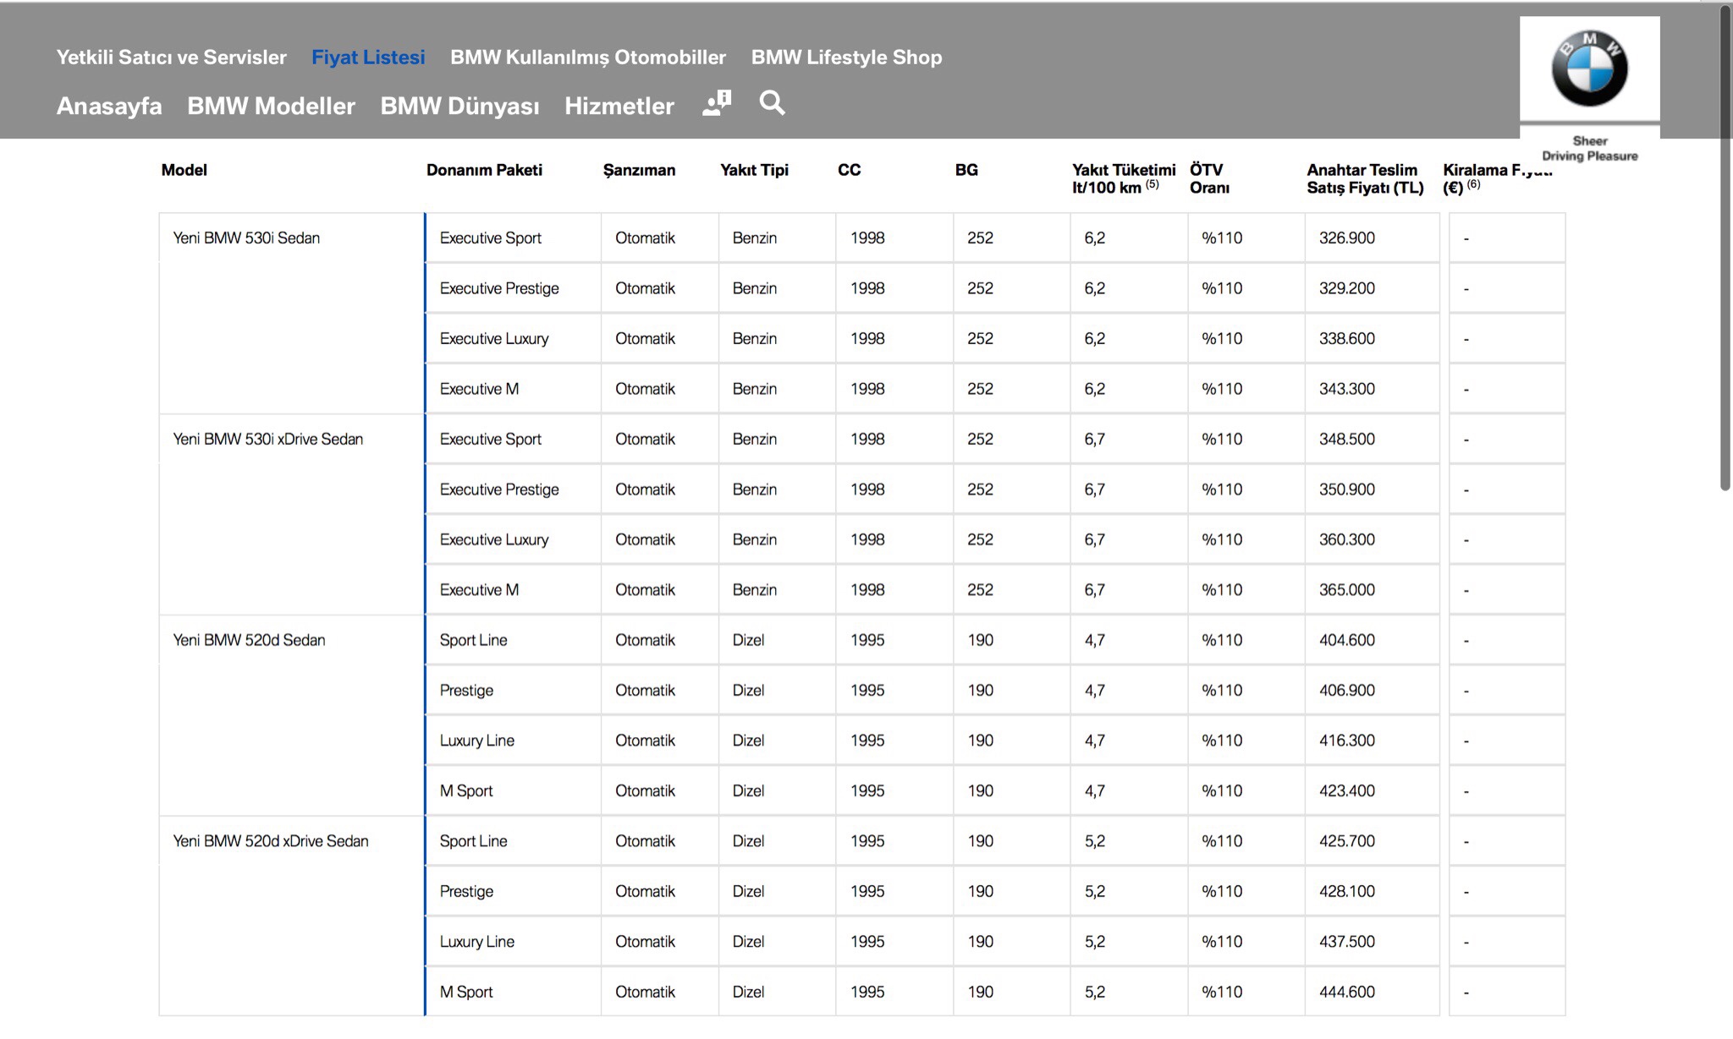
Task: Click the price 338.600
Action: click(1346, 339)
